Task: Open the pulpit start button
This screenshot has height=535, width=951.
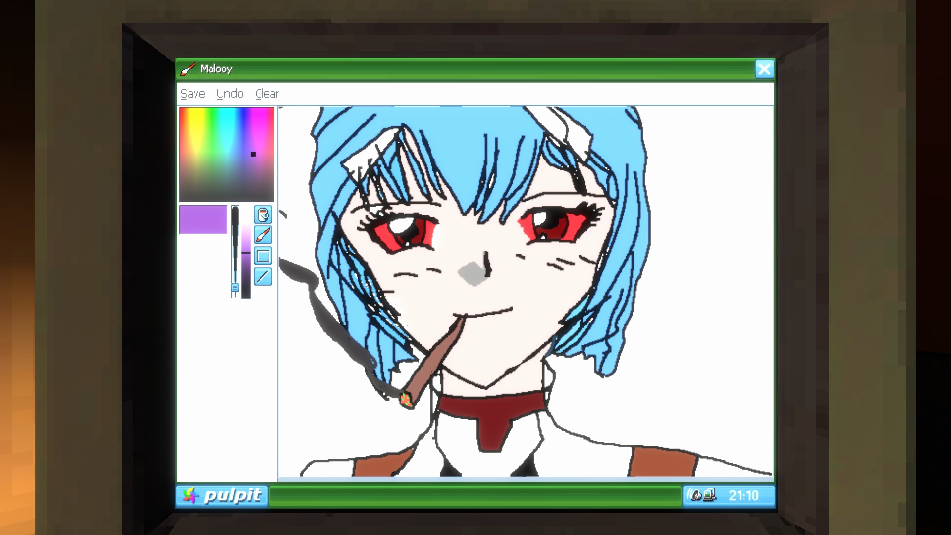Action: [x=222, y=495]
